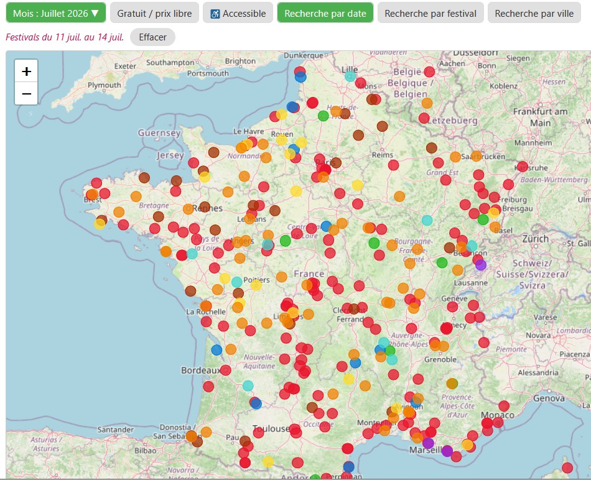Click the blue marker on the coast northwest of Bordeaux

[216, 350]
